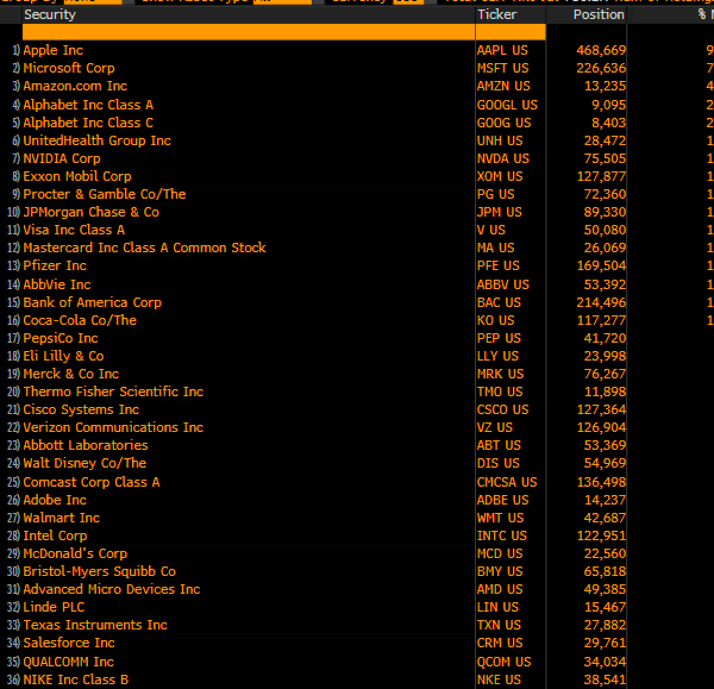Sort by the Security column header
Image resolution: width=714 pixels, height=689 pixels.
(x=50, y=15)
